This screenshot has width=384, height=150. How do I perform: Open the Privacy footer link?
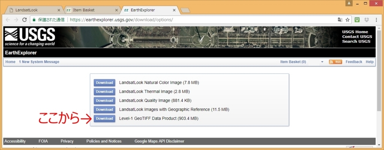tap(67, 141)
